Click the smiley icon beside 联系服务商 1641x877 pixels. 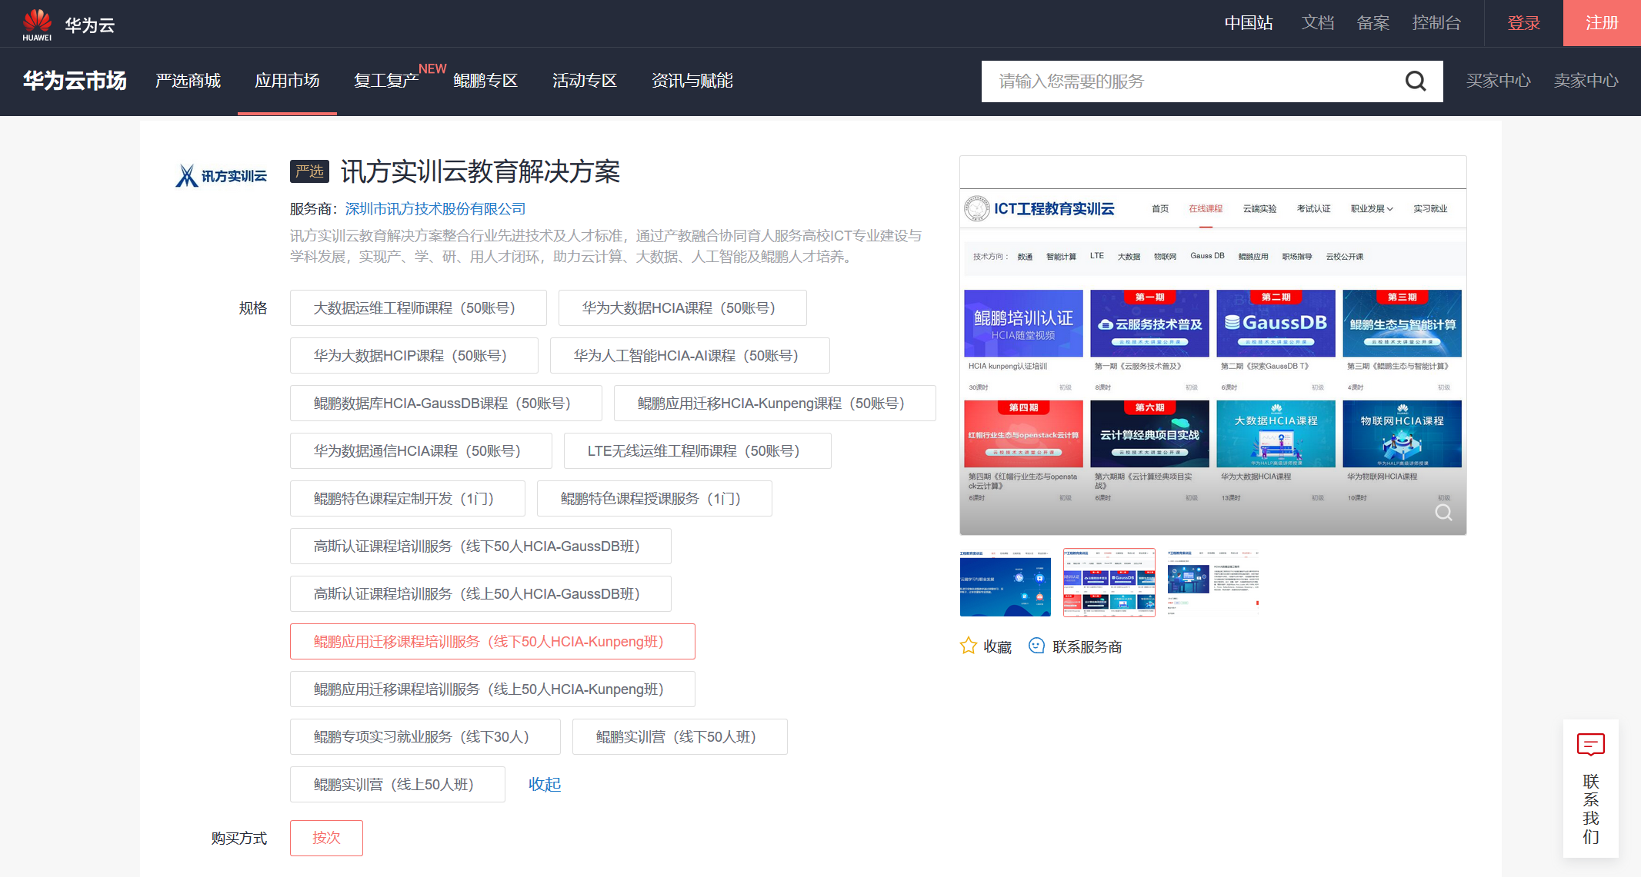pyautogui.click(x=1036, y=646)
